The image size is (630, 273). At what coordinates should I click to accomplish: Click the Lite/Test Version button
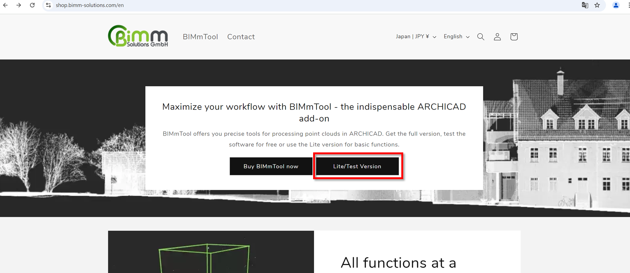click(357, 166)
